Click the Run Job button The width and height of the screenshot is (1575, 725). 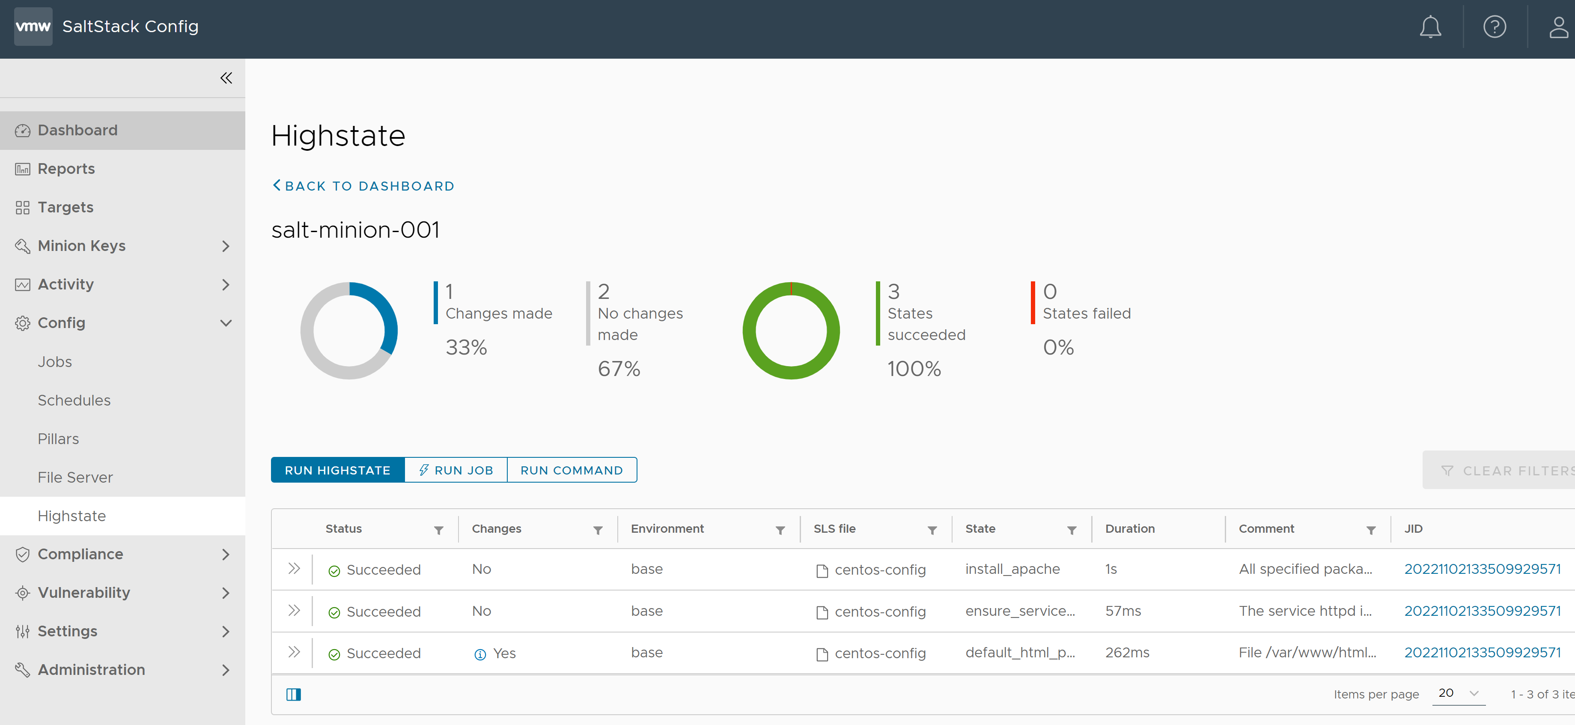(455, 469)
